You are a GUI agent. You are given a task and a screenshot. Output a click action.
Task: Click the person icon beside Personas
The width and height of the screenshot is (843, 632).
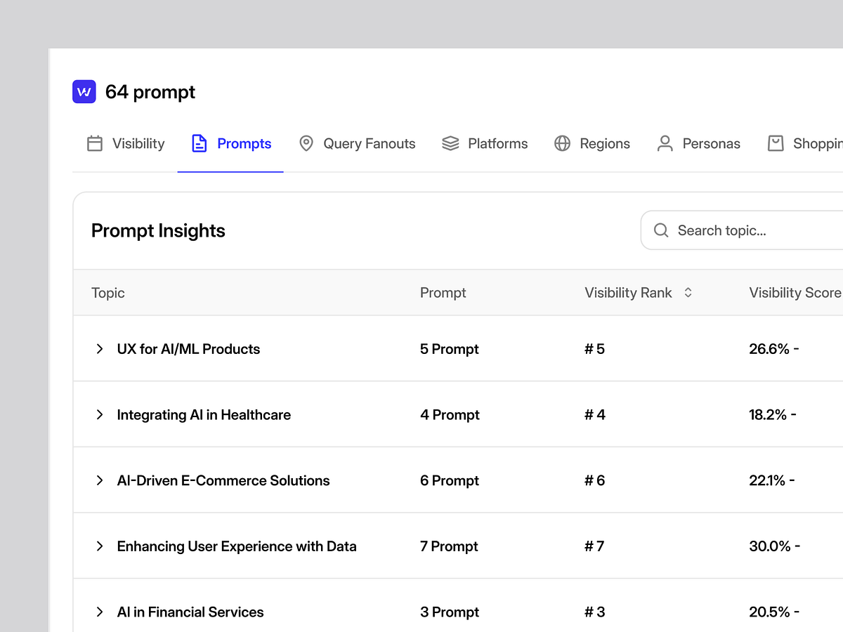[665, 143]
